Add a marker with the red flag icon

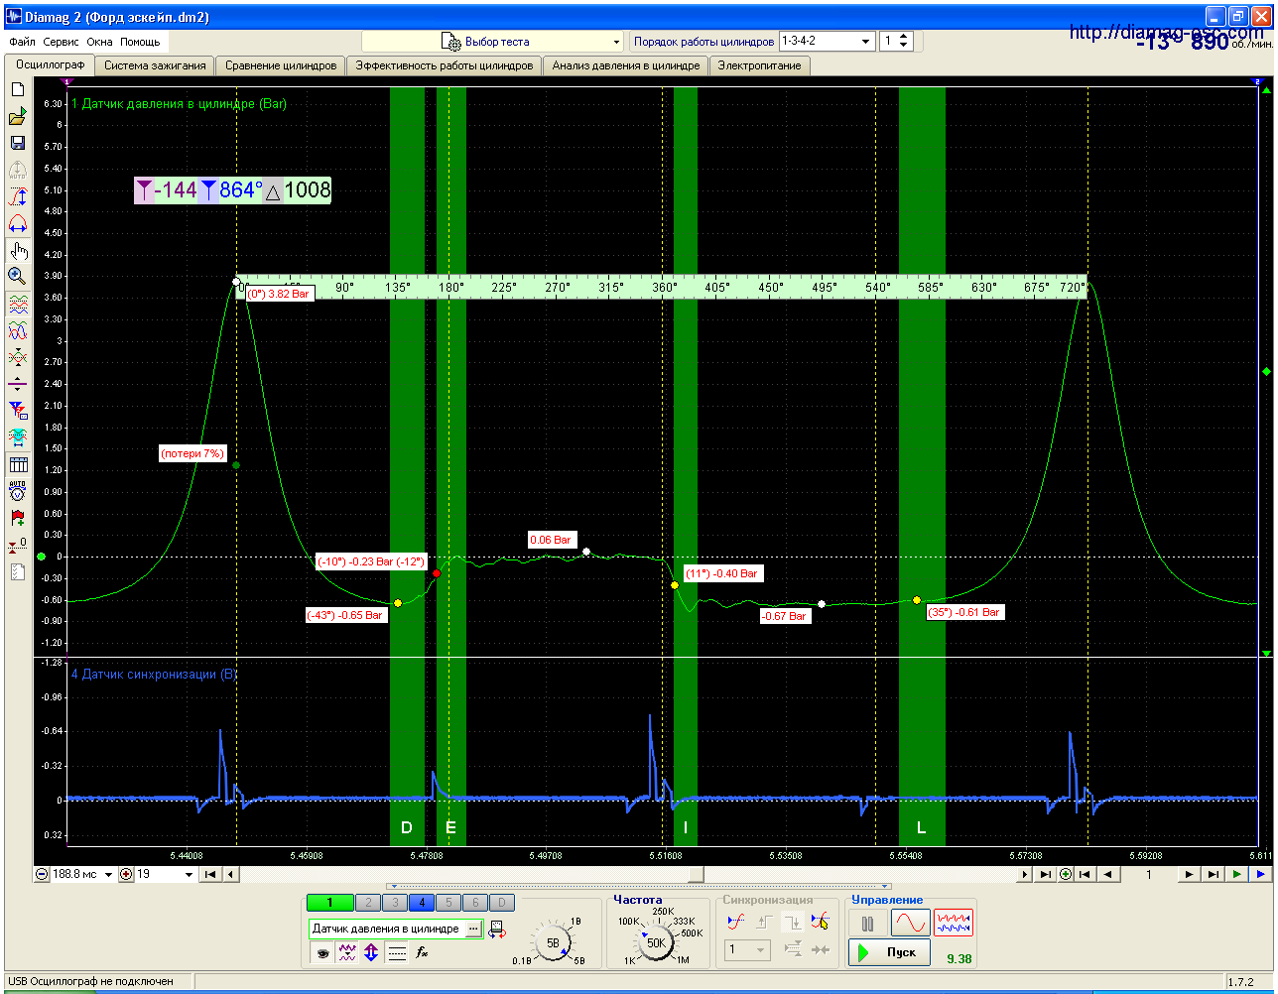tap(17, 517)
